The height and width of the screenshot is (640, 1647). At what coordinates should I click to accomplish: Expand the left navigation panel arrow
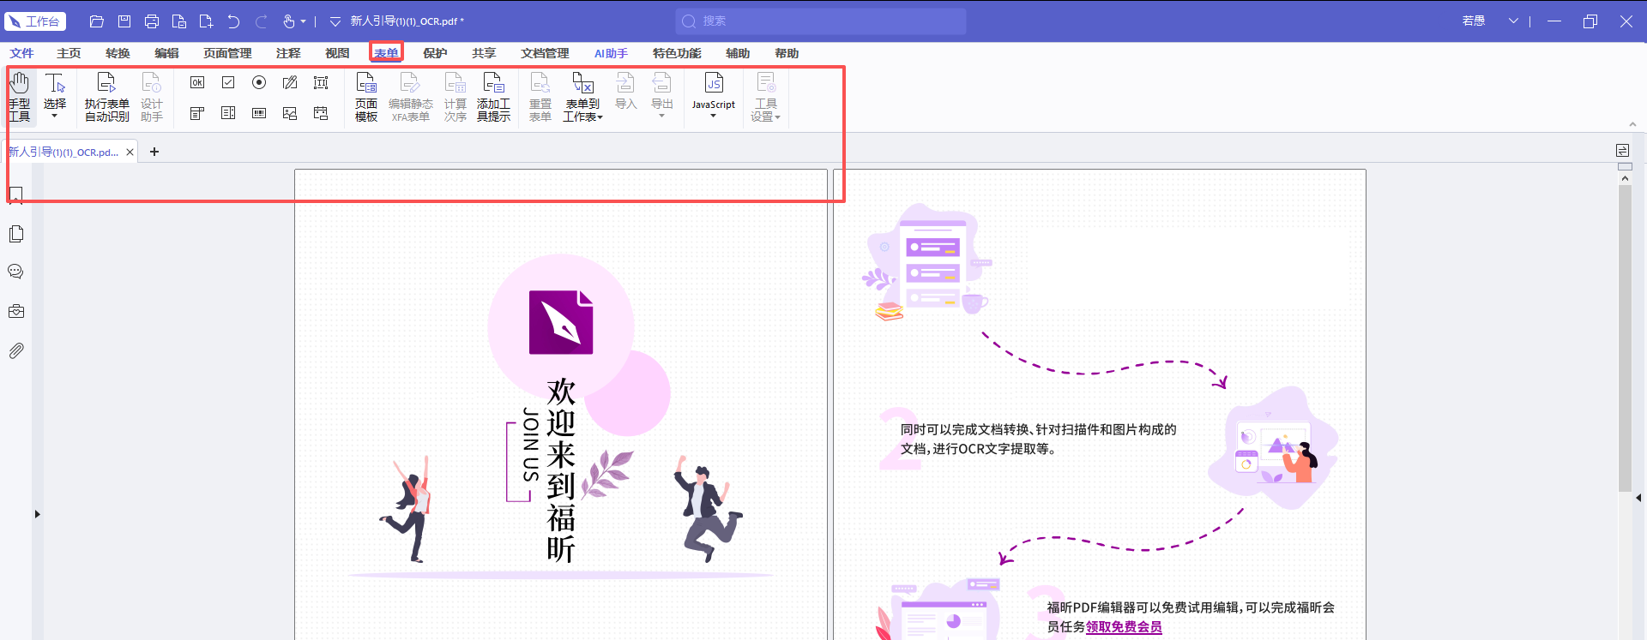(x=37, y=514)
